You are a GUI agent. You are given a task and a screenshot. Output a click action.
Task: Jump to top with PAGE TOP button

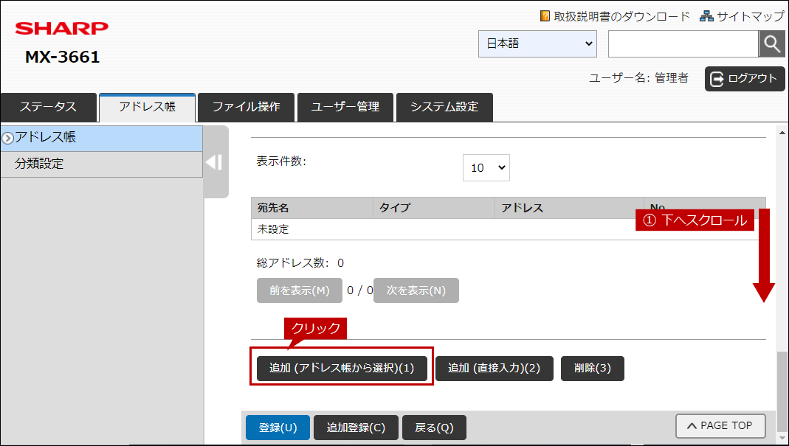click(x=720, y=426)
